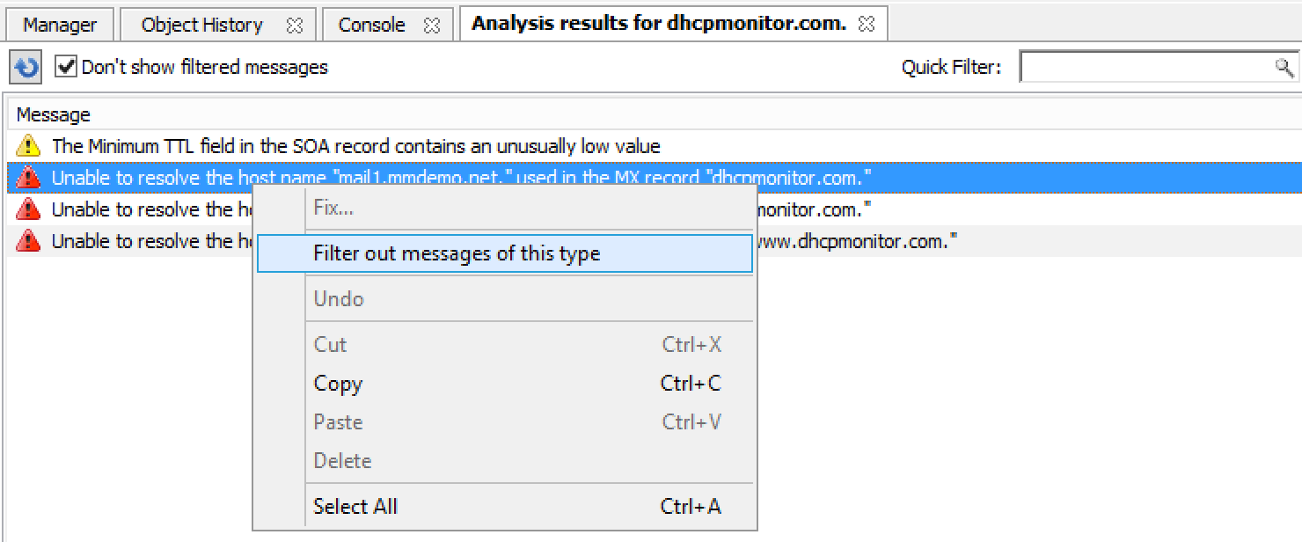Select Copy from the context menu

click(338, 384)
